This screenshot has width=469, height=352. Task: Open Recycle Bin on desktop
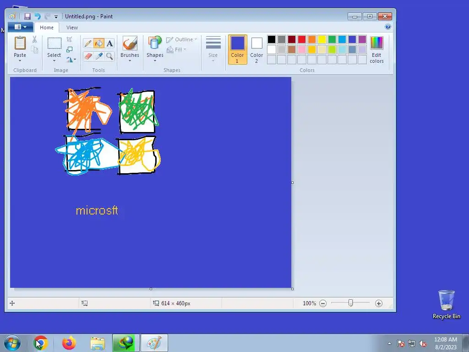click(x=446, y=304)
